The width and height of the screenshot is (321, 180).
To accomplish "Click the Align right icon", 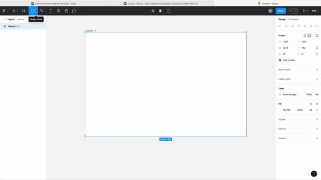I will pyautogui.click(x=292, y=26).
